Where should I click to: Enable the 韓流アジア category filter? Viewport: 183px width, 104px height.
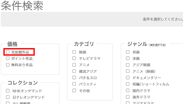pyautogui.click(x=74, y=71)
